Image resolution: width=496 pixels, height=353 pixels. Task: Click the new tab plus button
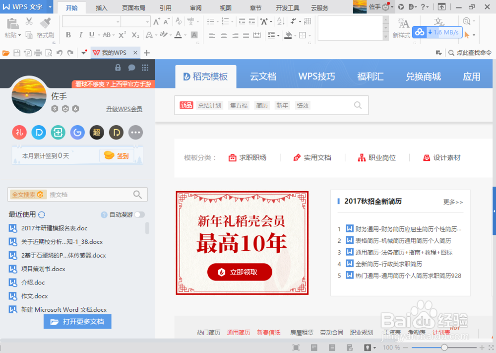(146, 53)
